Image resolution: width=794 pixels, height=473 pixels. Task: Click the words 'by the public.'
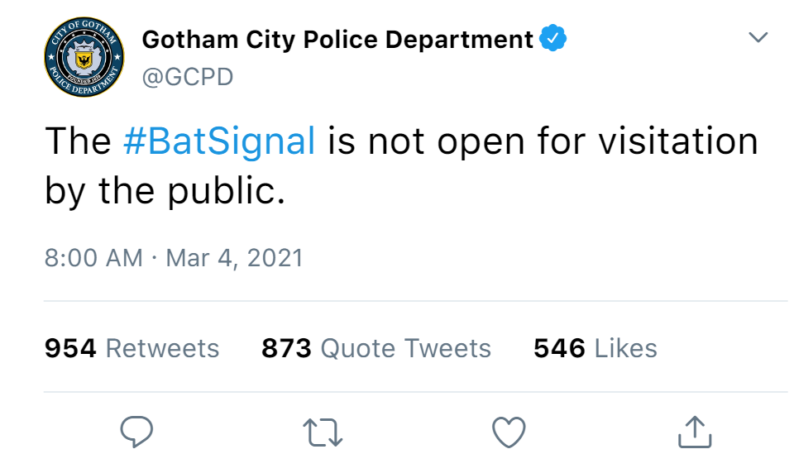pos(165,191)
